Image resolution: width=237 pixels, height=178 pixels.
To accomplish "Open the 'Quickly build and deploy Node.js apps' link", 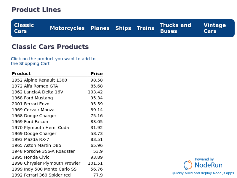I will click(203, 173).
